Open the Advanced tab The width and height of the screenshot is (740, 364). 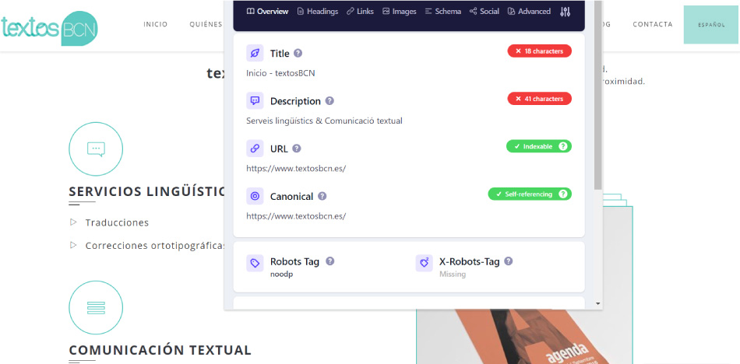tap(529, 12)
